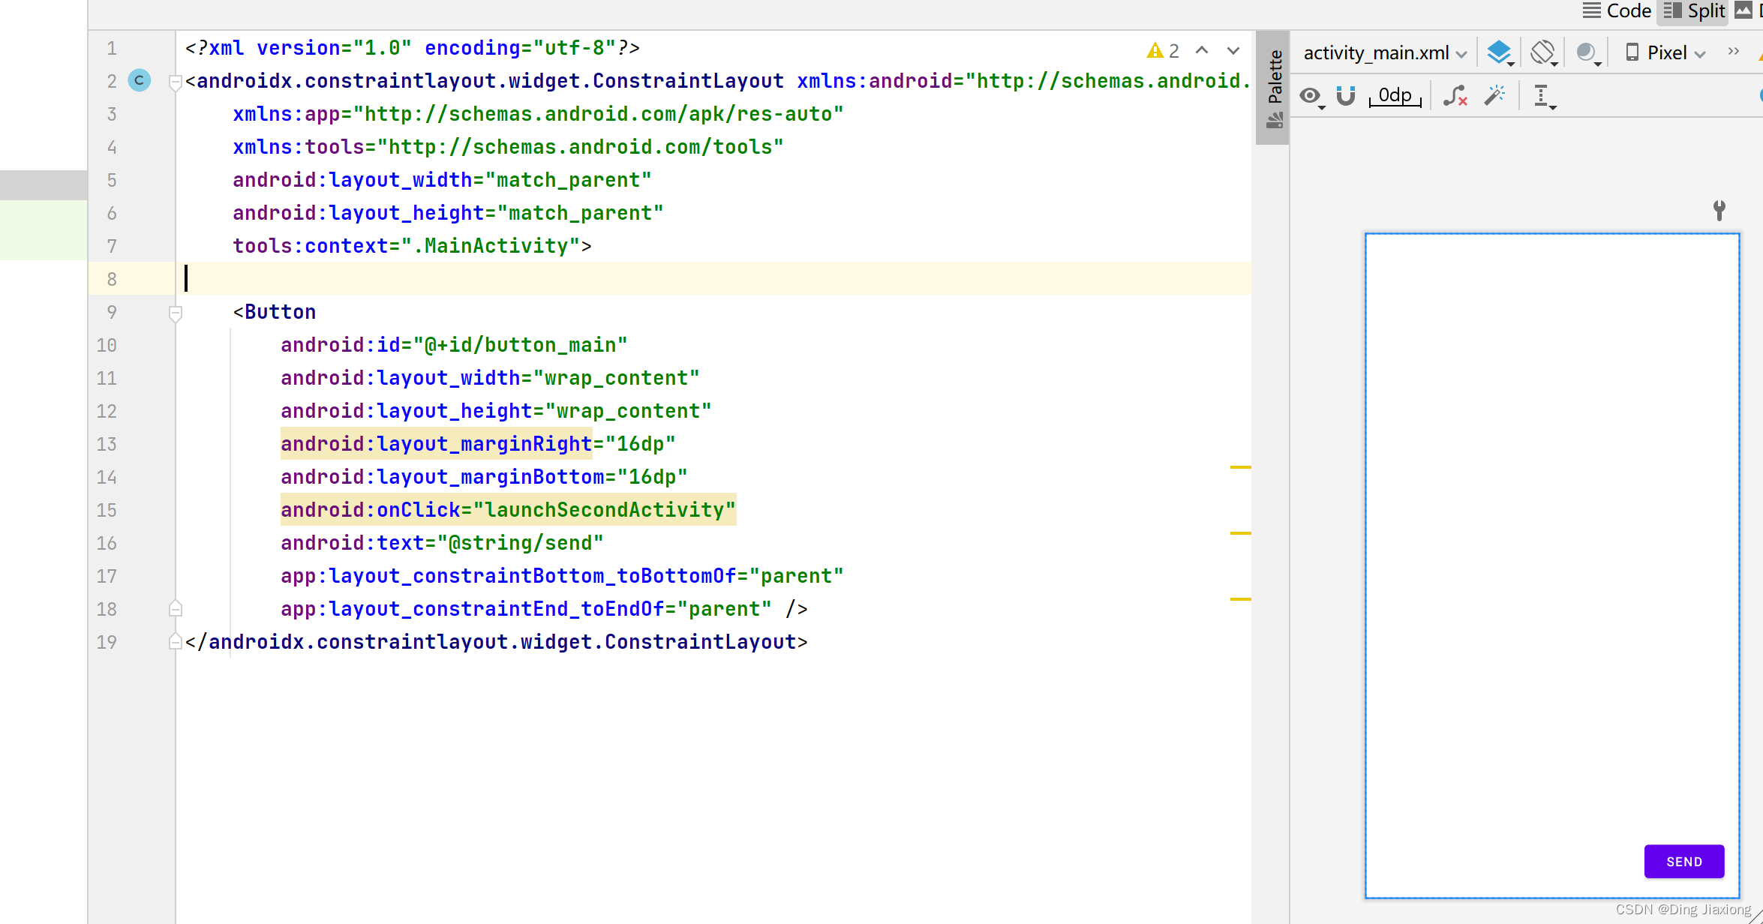This screenshot has width=1763, height=924.
Task: Expand the hidden toolbar items chevron
Action: 1733,51
